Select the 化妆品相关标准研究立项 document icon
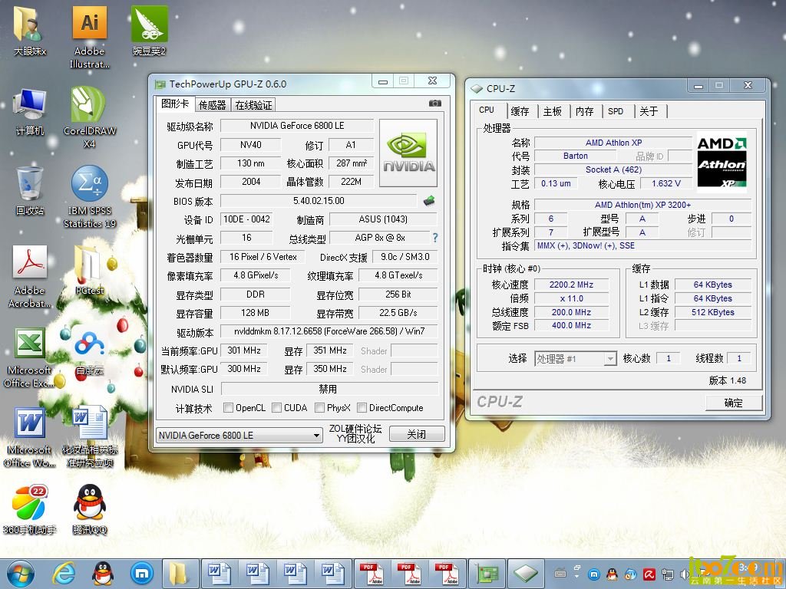This screenshot has height=589, width=786. pos(89,437)
